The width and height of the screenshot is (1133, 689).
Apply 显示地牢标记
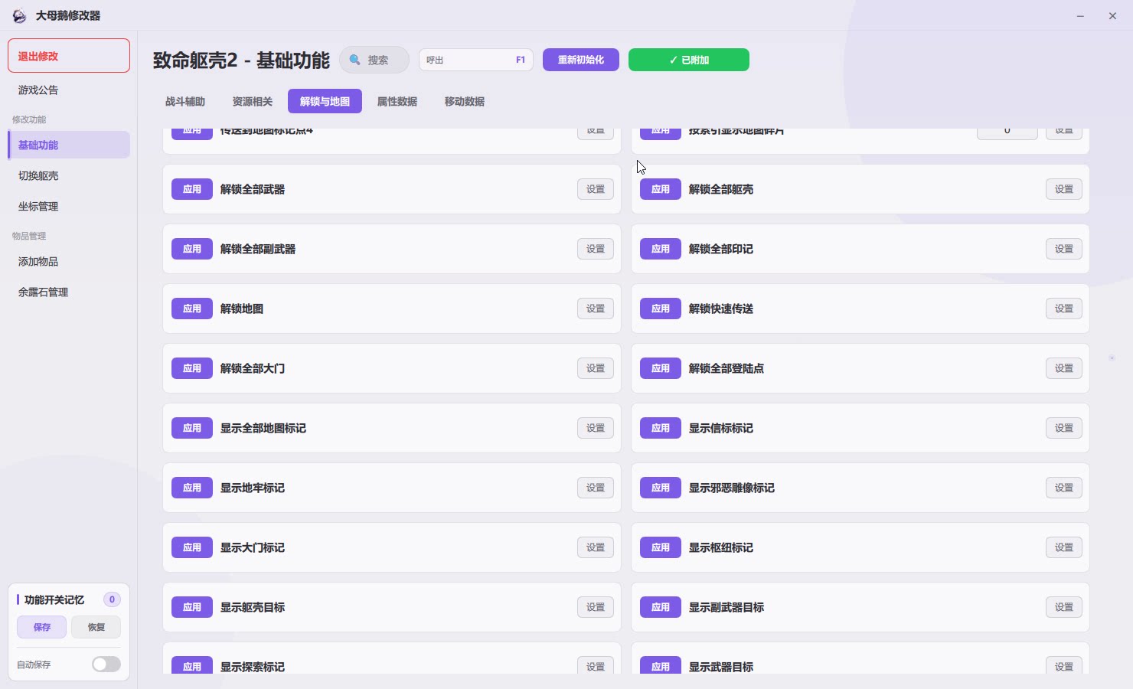tap(192, 488)
